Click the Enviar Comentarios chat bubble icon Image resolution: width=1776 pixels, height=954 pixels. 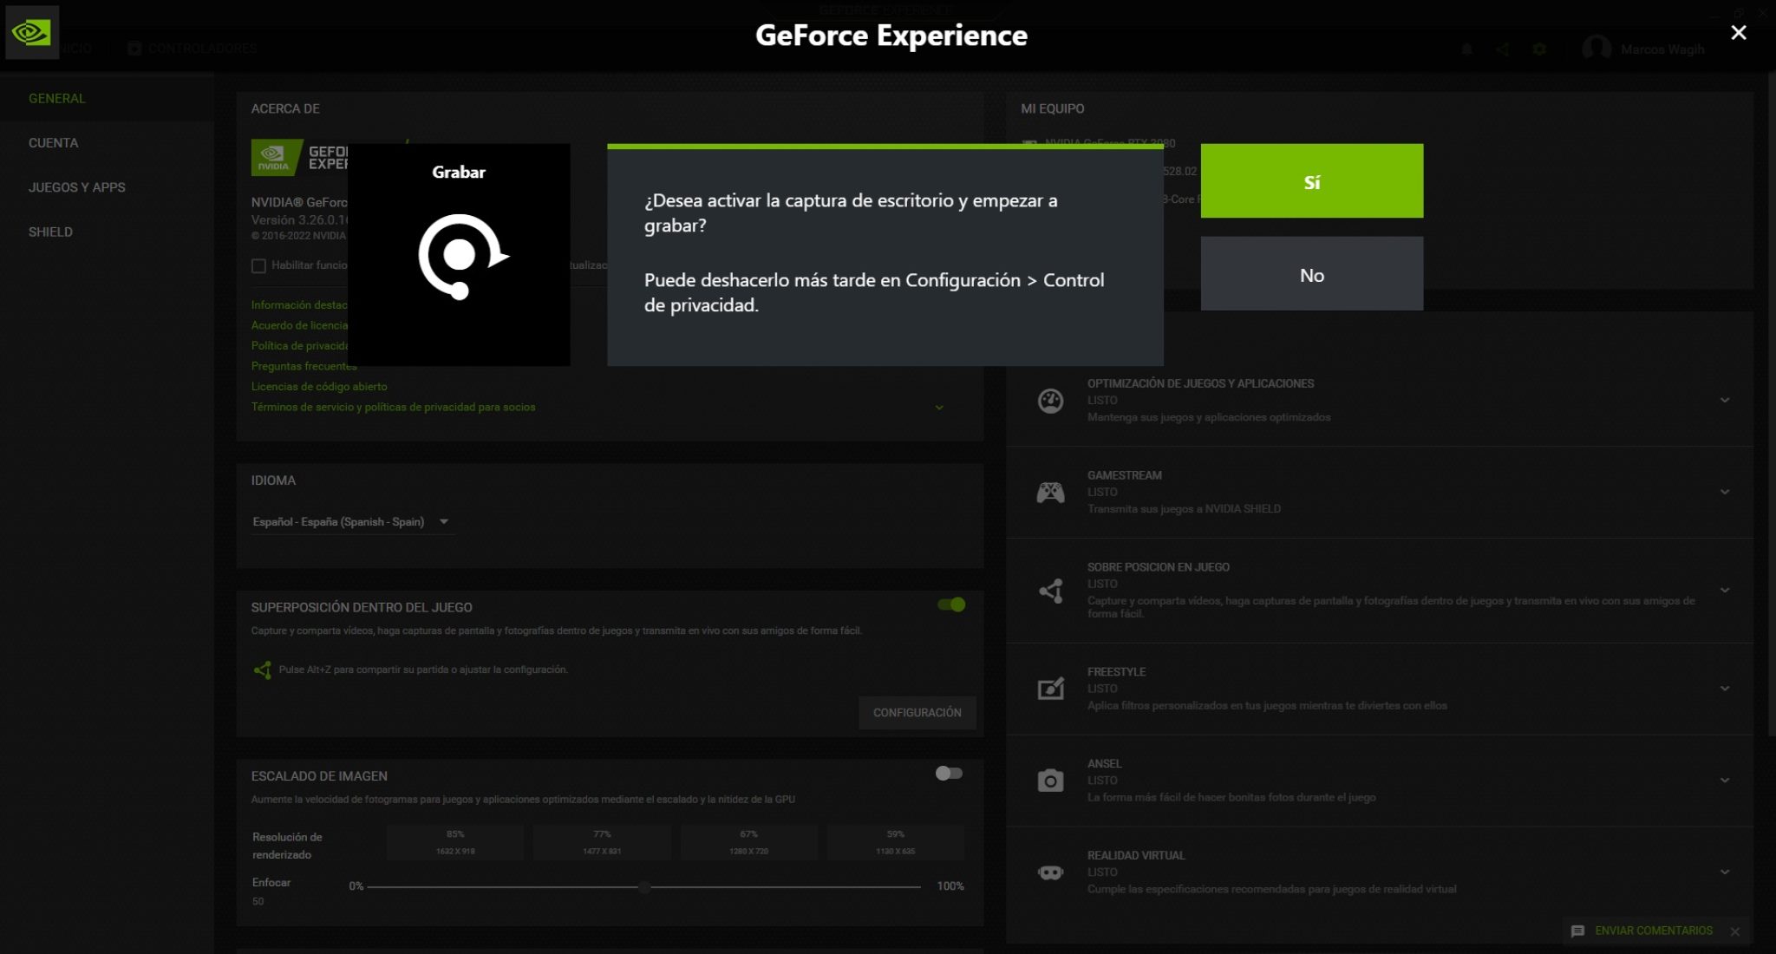pyautogui.click(x=1580, y=931)
